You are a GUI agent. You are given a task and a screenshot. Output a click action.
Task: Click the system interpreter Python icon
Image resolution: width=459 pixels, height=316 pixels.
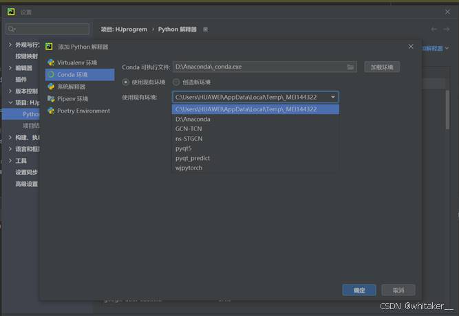tap(51, 87)
